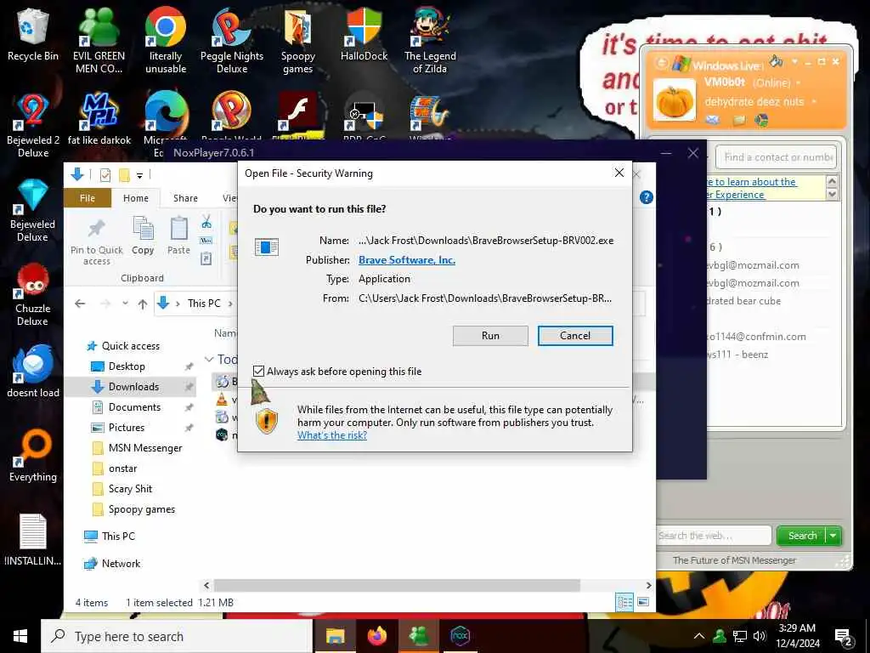
Task: Select This PC in the navigation pane
Action: click(x=118, y=536)
